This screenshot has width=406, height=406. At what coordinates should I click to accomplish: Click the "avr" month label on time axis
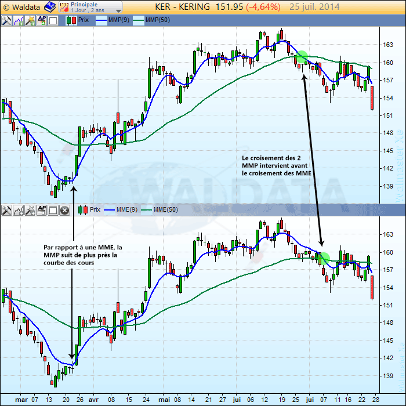pos(93,400)
